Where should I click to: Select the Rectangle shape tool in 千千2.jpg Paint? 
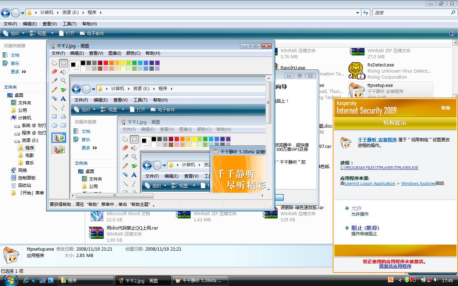tap(54, 116)
